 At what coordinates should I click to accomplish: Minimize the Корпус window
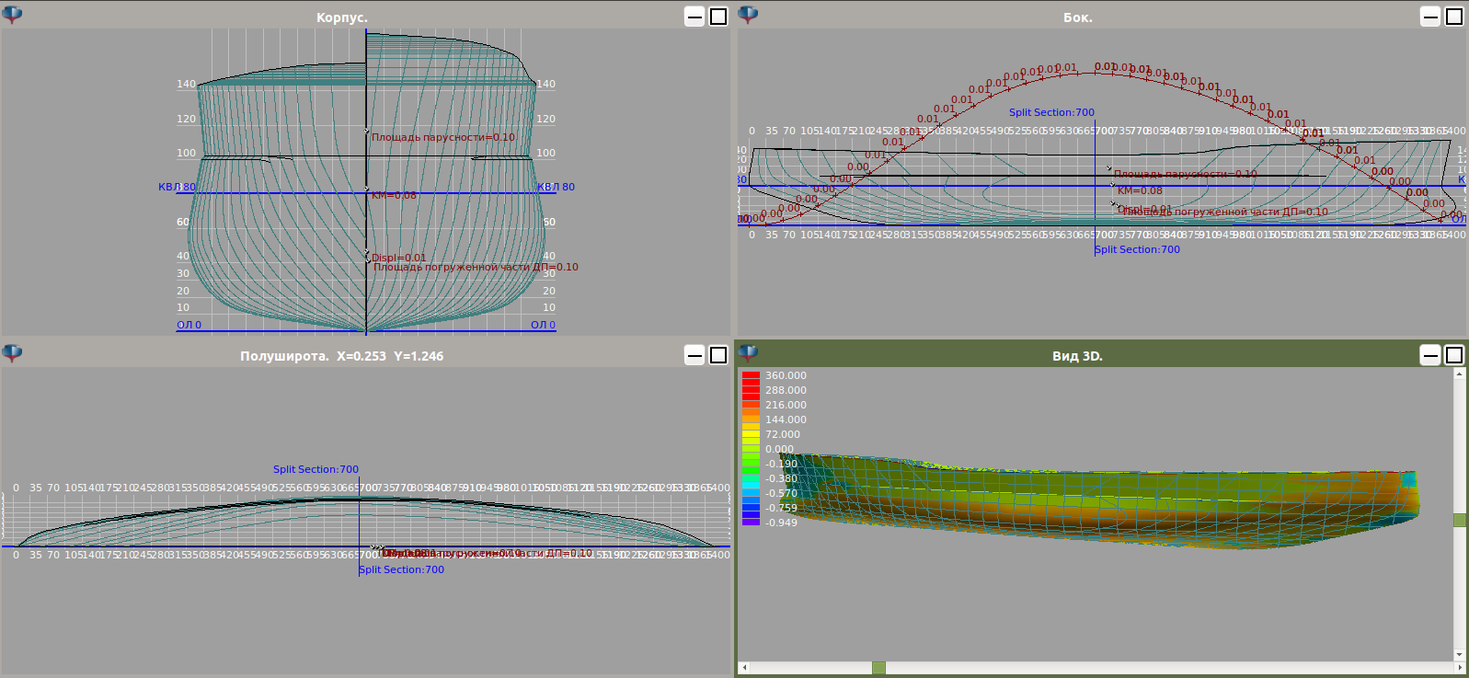pyautogui.click(x=695, y=17)
